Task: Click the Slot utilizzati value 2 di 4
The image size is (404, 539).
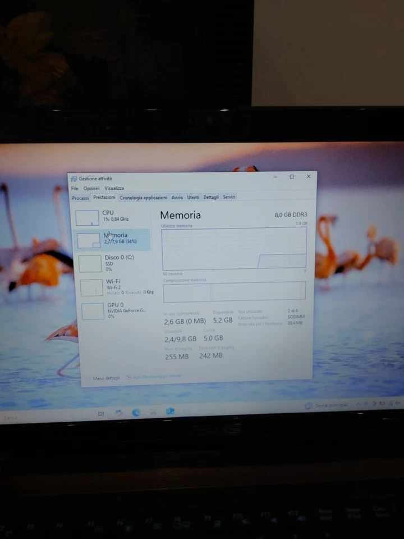Action: 293,310
